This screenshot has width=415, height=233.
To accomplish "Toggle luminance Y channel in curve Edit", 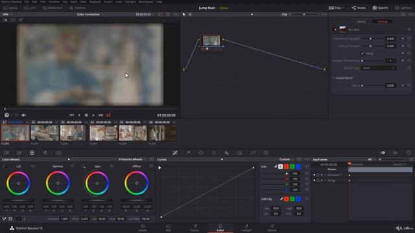I will [281, 167].
